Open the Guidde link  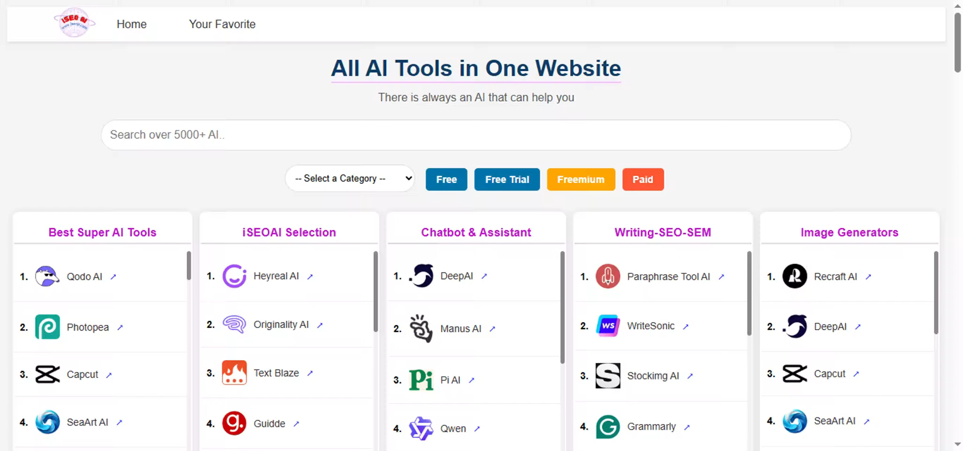(269, 423)
